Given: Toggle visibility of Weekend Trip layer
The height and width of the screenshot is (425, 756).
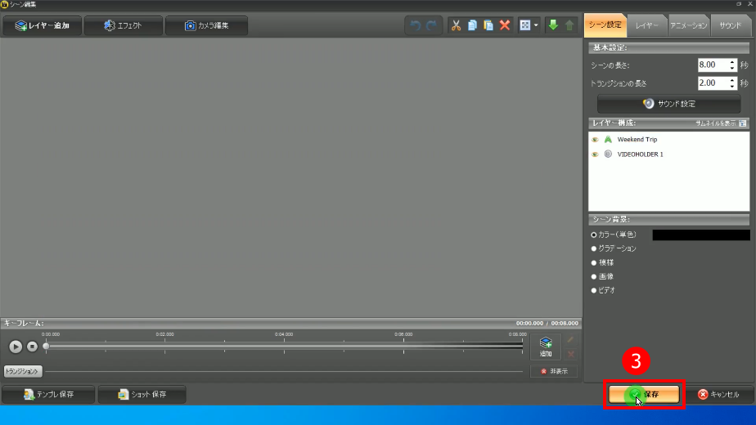Looking at the screenshot, I should point(595,140).
